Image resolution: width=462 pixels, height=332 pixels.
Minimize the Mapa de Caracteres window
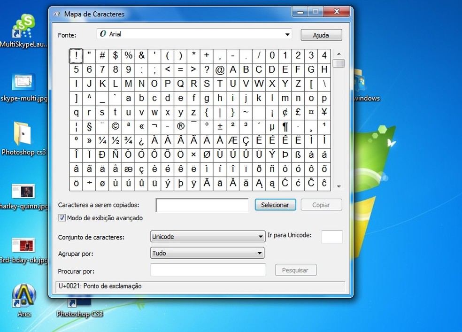pos(300,12)
